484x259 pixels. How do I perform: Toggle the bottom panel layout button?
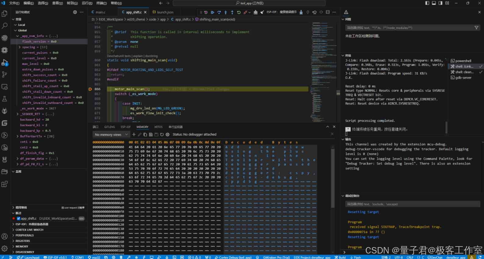click(434, 3)
